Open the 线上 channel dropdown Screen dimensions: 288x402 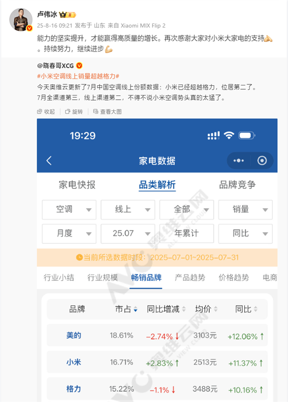click(x=128, y=210)
